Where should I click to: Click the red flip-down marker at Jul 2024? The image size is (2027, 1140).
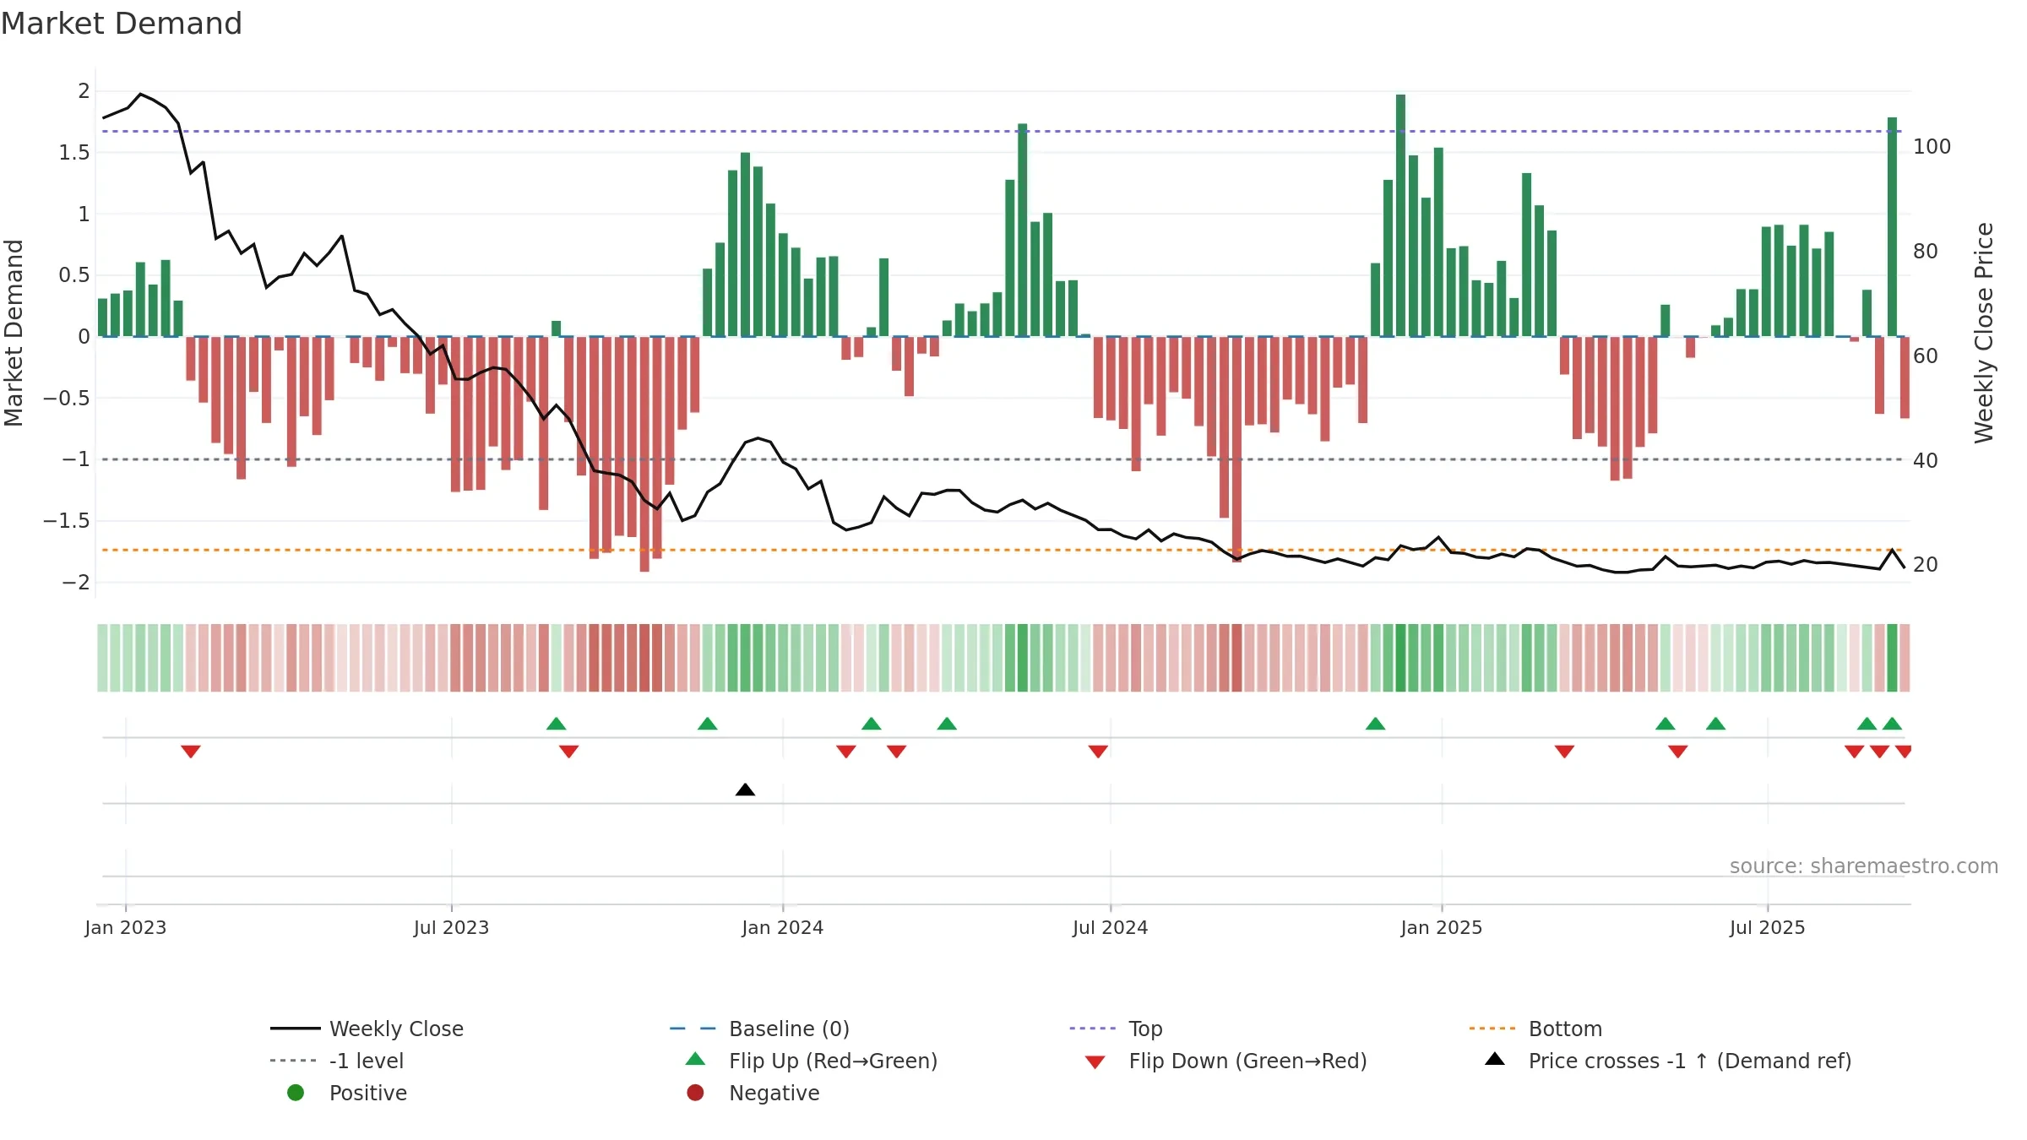[1098, 752]
